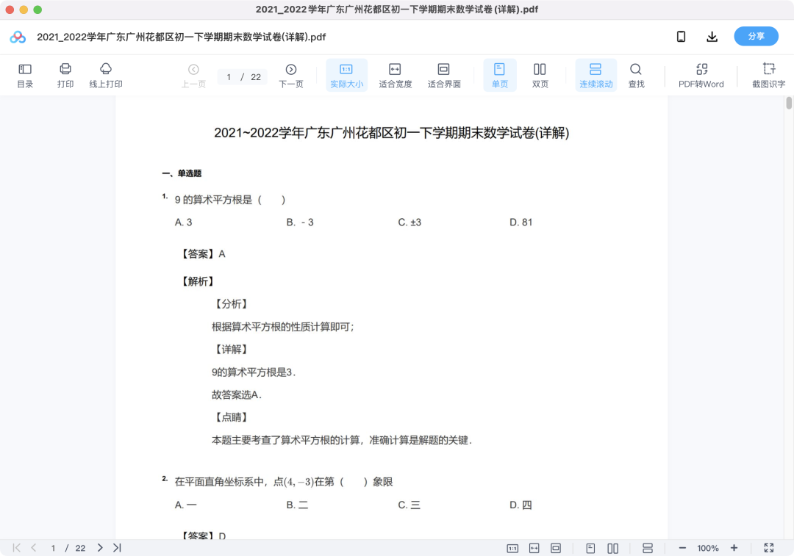This screenshot has width=794, height=556.
Task: Click previous page arrow in bottom bar
Action: (33, 548)
